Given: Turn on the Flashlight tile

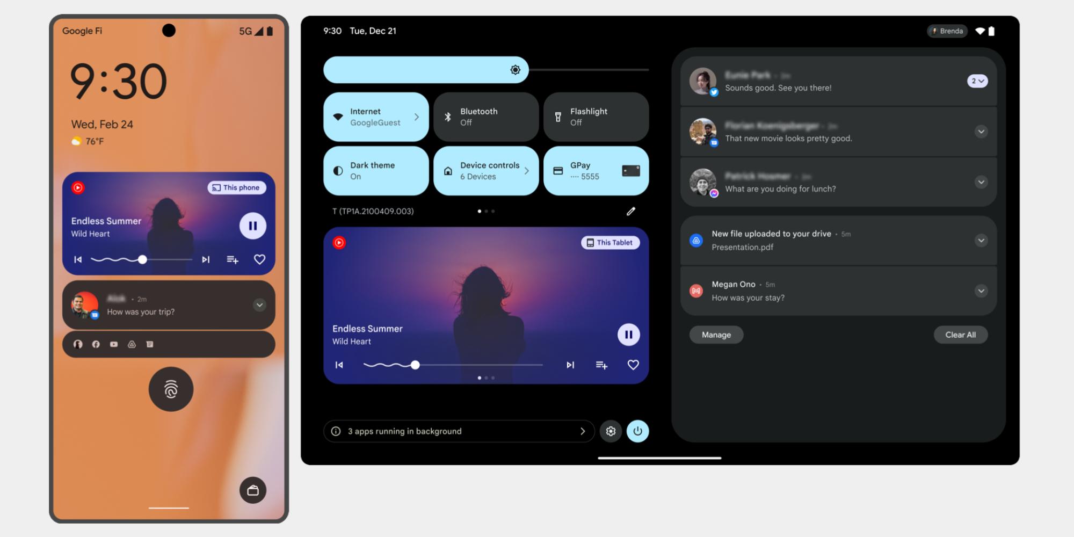Looking at the screenshot, I should 596,117.
